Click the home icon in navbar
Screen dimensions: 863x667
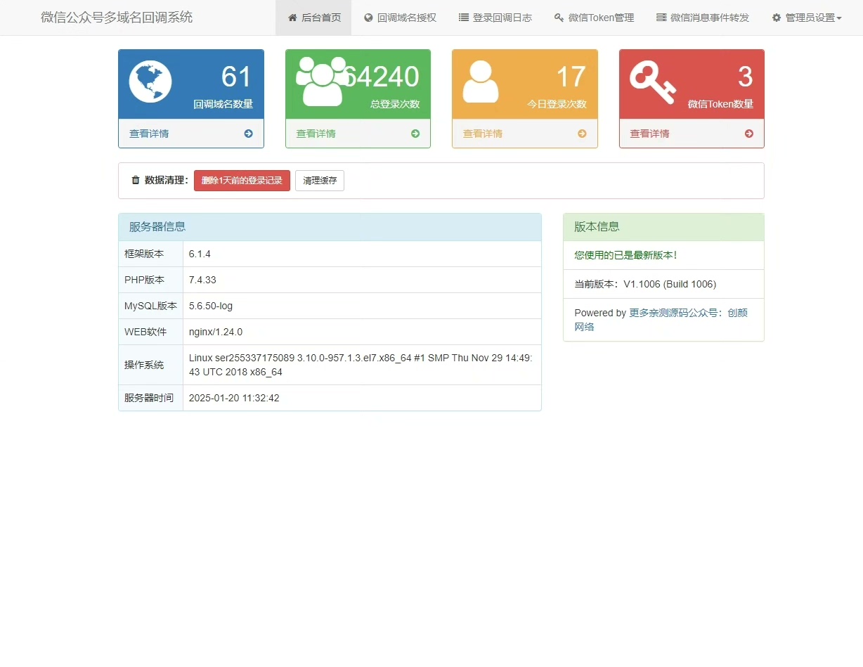tap(292, 18)
